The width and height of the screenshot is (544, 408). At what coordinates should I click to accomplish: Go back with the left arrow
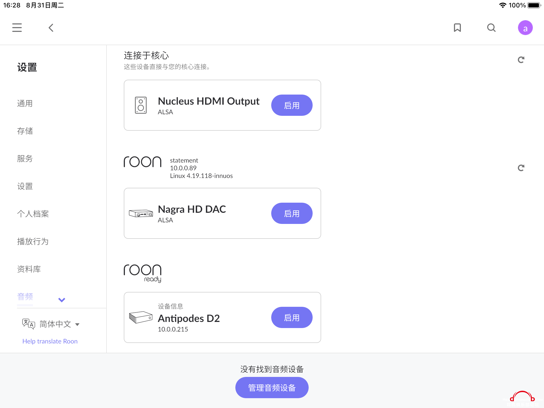point(51,28)
